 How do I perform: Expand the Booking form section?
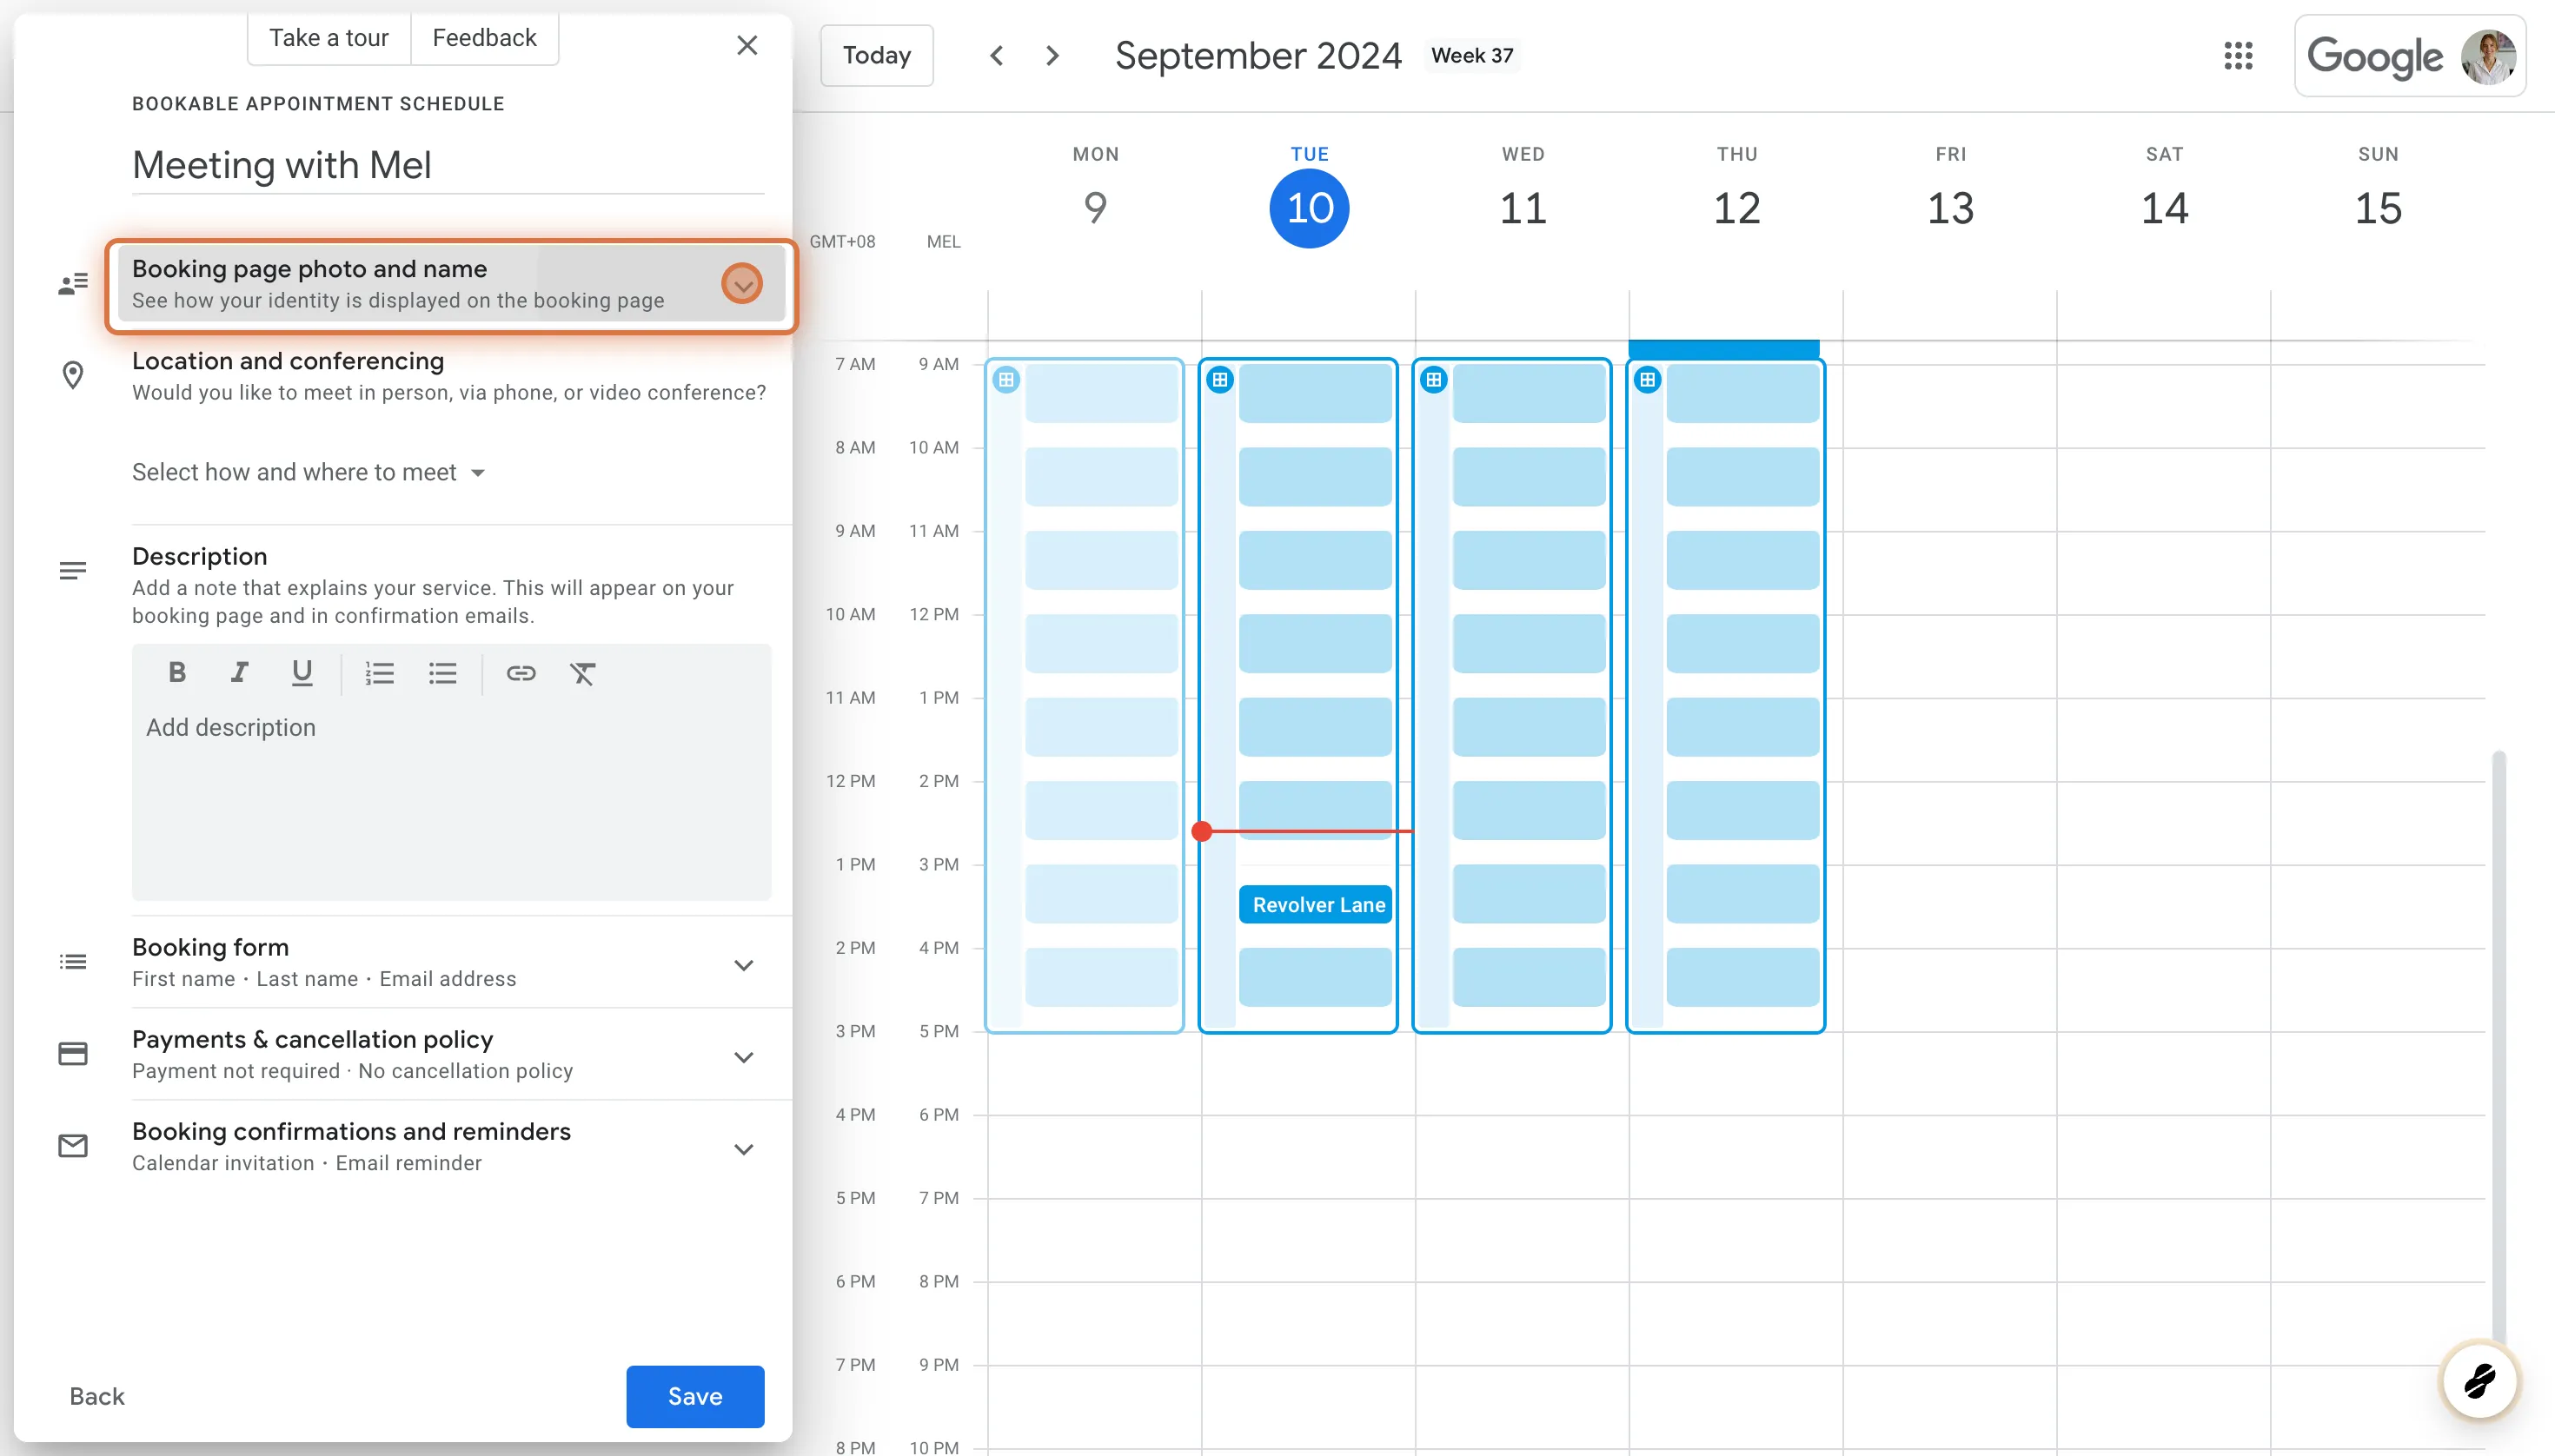(743, 963)
